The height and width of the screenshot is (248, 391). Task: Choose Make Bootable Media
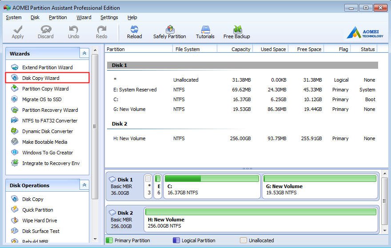point(44,142)
